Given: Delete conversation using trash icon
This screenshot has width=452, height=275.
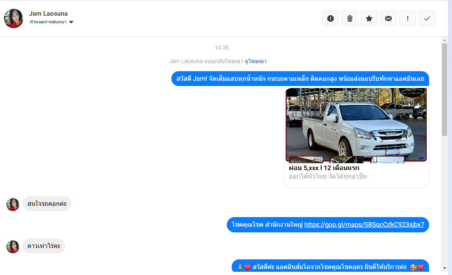Looking at the screenshot, I should click(x=350, y=18).
